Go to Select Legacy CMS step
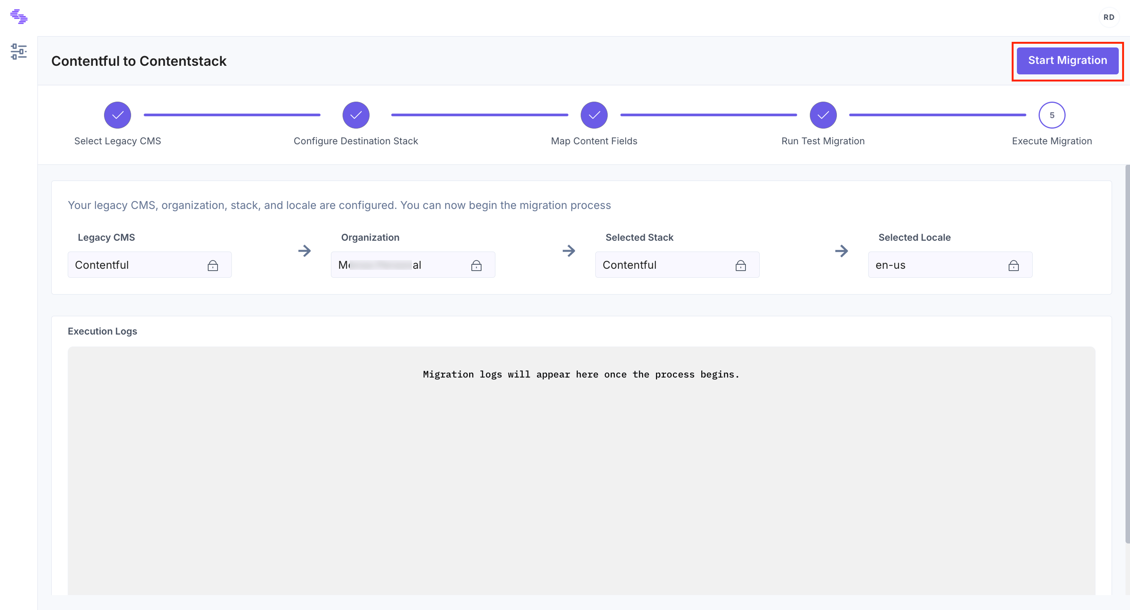The height and width of the screenshot is (610, 1130). 118,115
